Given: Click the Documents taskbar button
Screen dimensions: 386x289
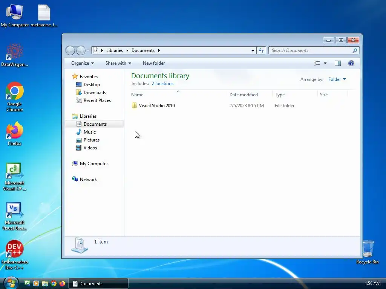Looking at the screenshot, I should (x=98, y=284).
